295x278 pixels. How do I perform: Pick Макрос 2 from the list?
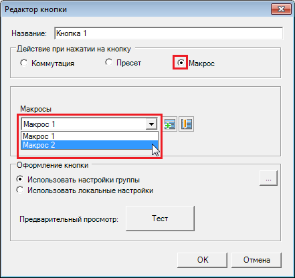click(x=90, y=145)
